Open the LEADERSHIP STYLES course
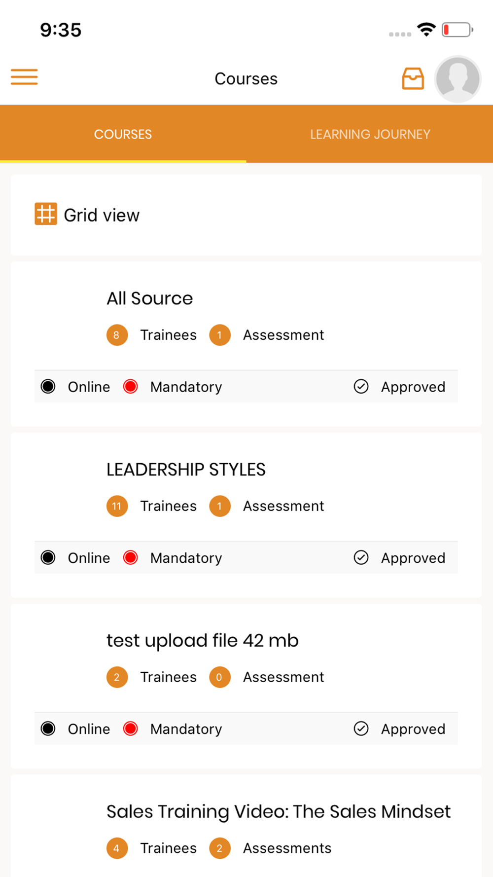 [186, 470]
